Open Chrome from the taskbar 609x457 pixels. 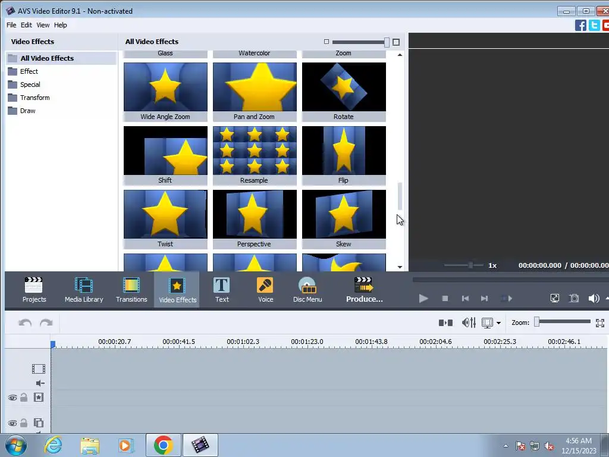pos(163,445)
